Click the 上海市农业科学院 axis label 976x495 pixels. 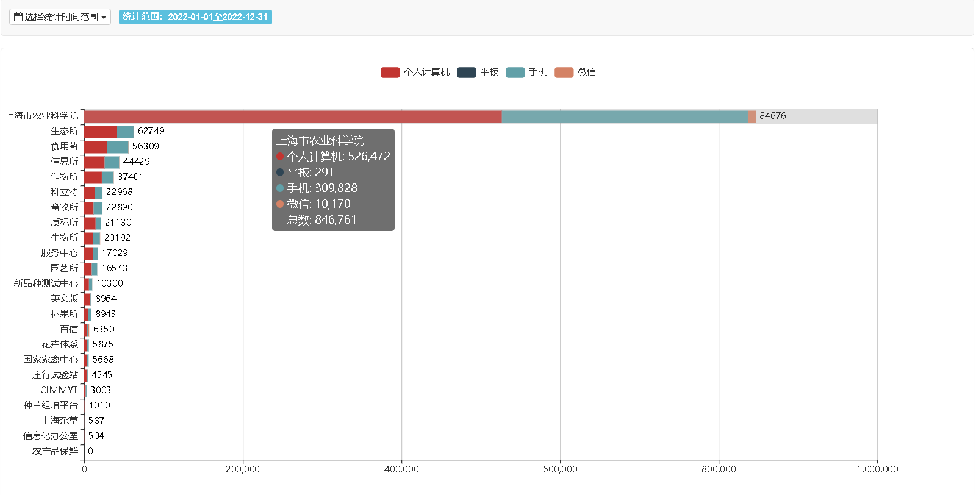click(41, 116)
